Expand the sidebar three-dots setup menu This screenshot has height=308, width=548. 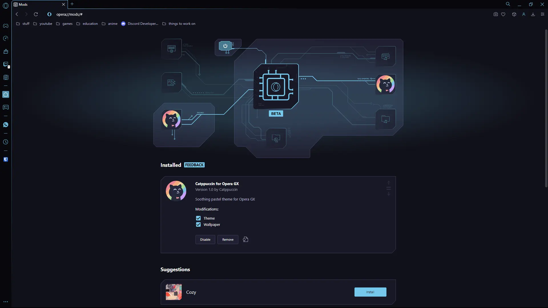(6, 301)
